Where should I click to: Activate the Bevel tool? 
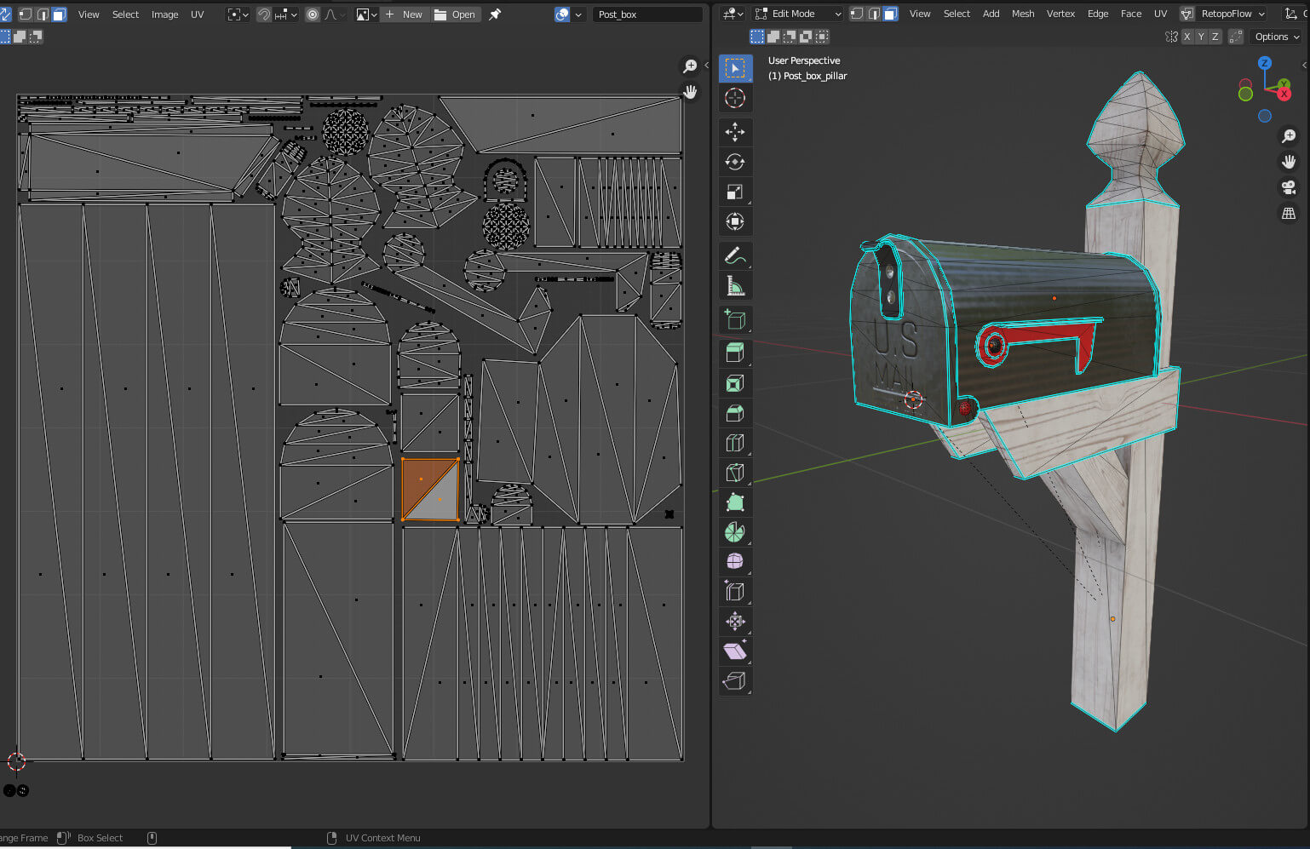tap(735, 413)
